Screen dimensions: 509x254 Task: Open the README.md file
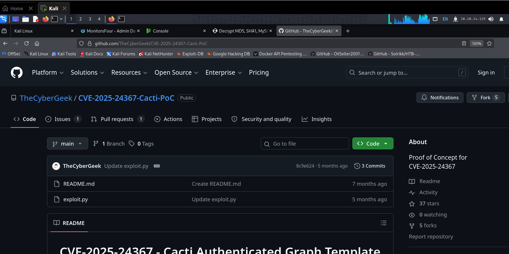(x=79, y=184)
